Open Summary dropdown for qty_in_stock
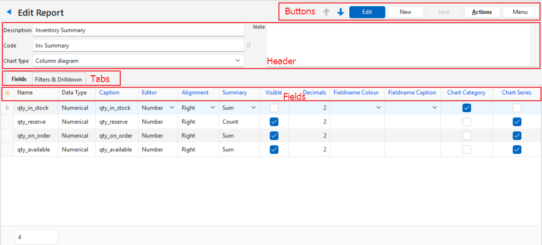Viewport: 542px width, 245px height. click(254, 108)
